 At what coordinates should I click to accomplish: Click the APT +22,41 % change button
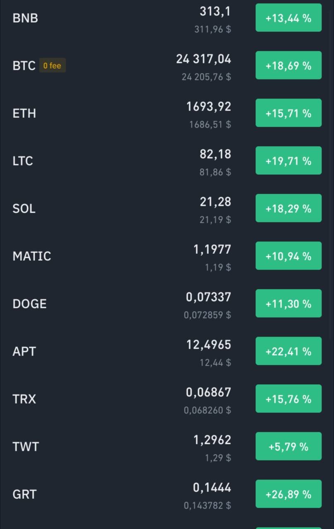[289, 351]
